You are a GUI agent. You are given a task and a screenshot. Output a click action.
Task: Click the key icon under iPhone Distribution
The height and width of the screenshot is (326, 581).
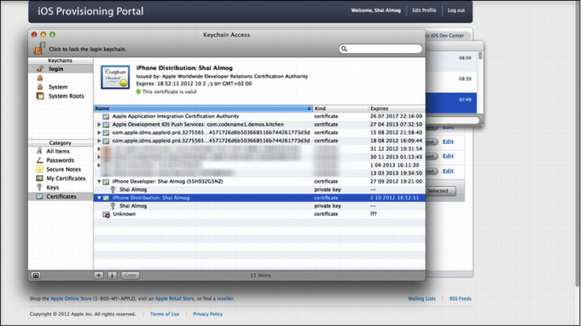tap(113, 206)
